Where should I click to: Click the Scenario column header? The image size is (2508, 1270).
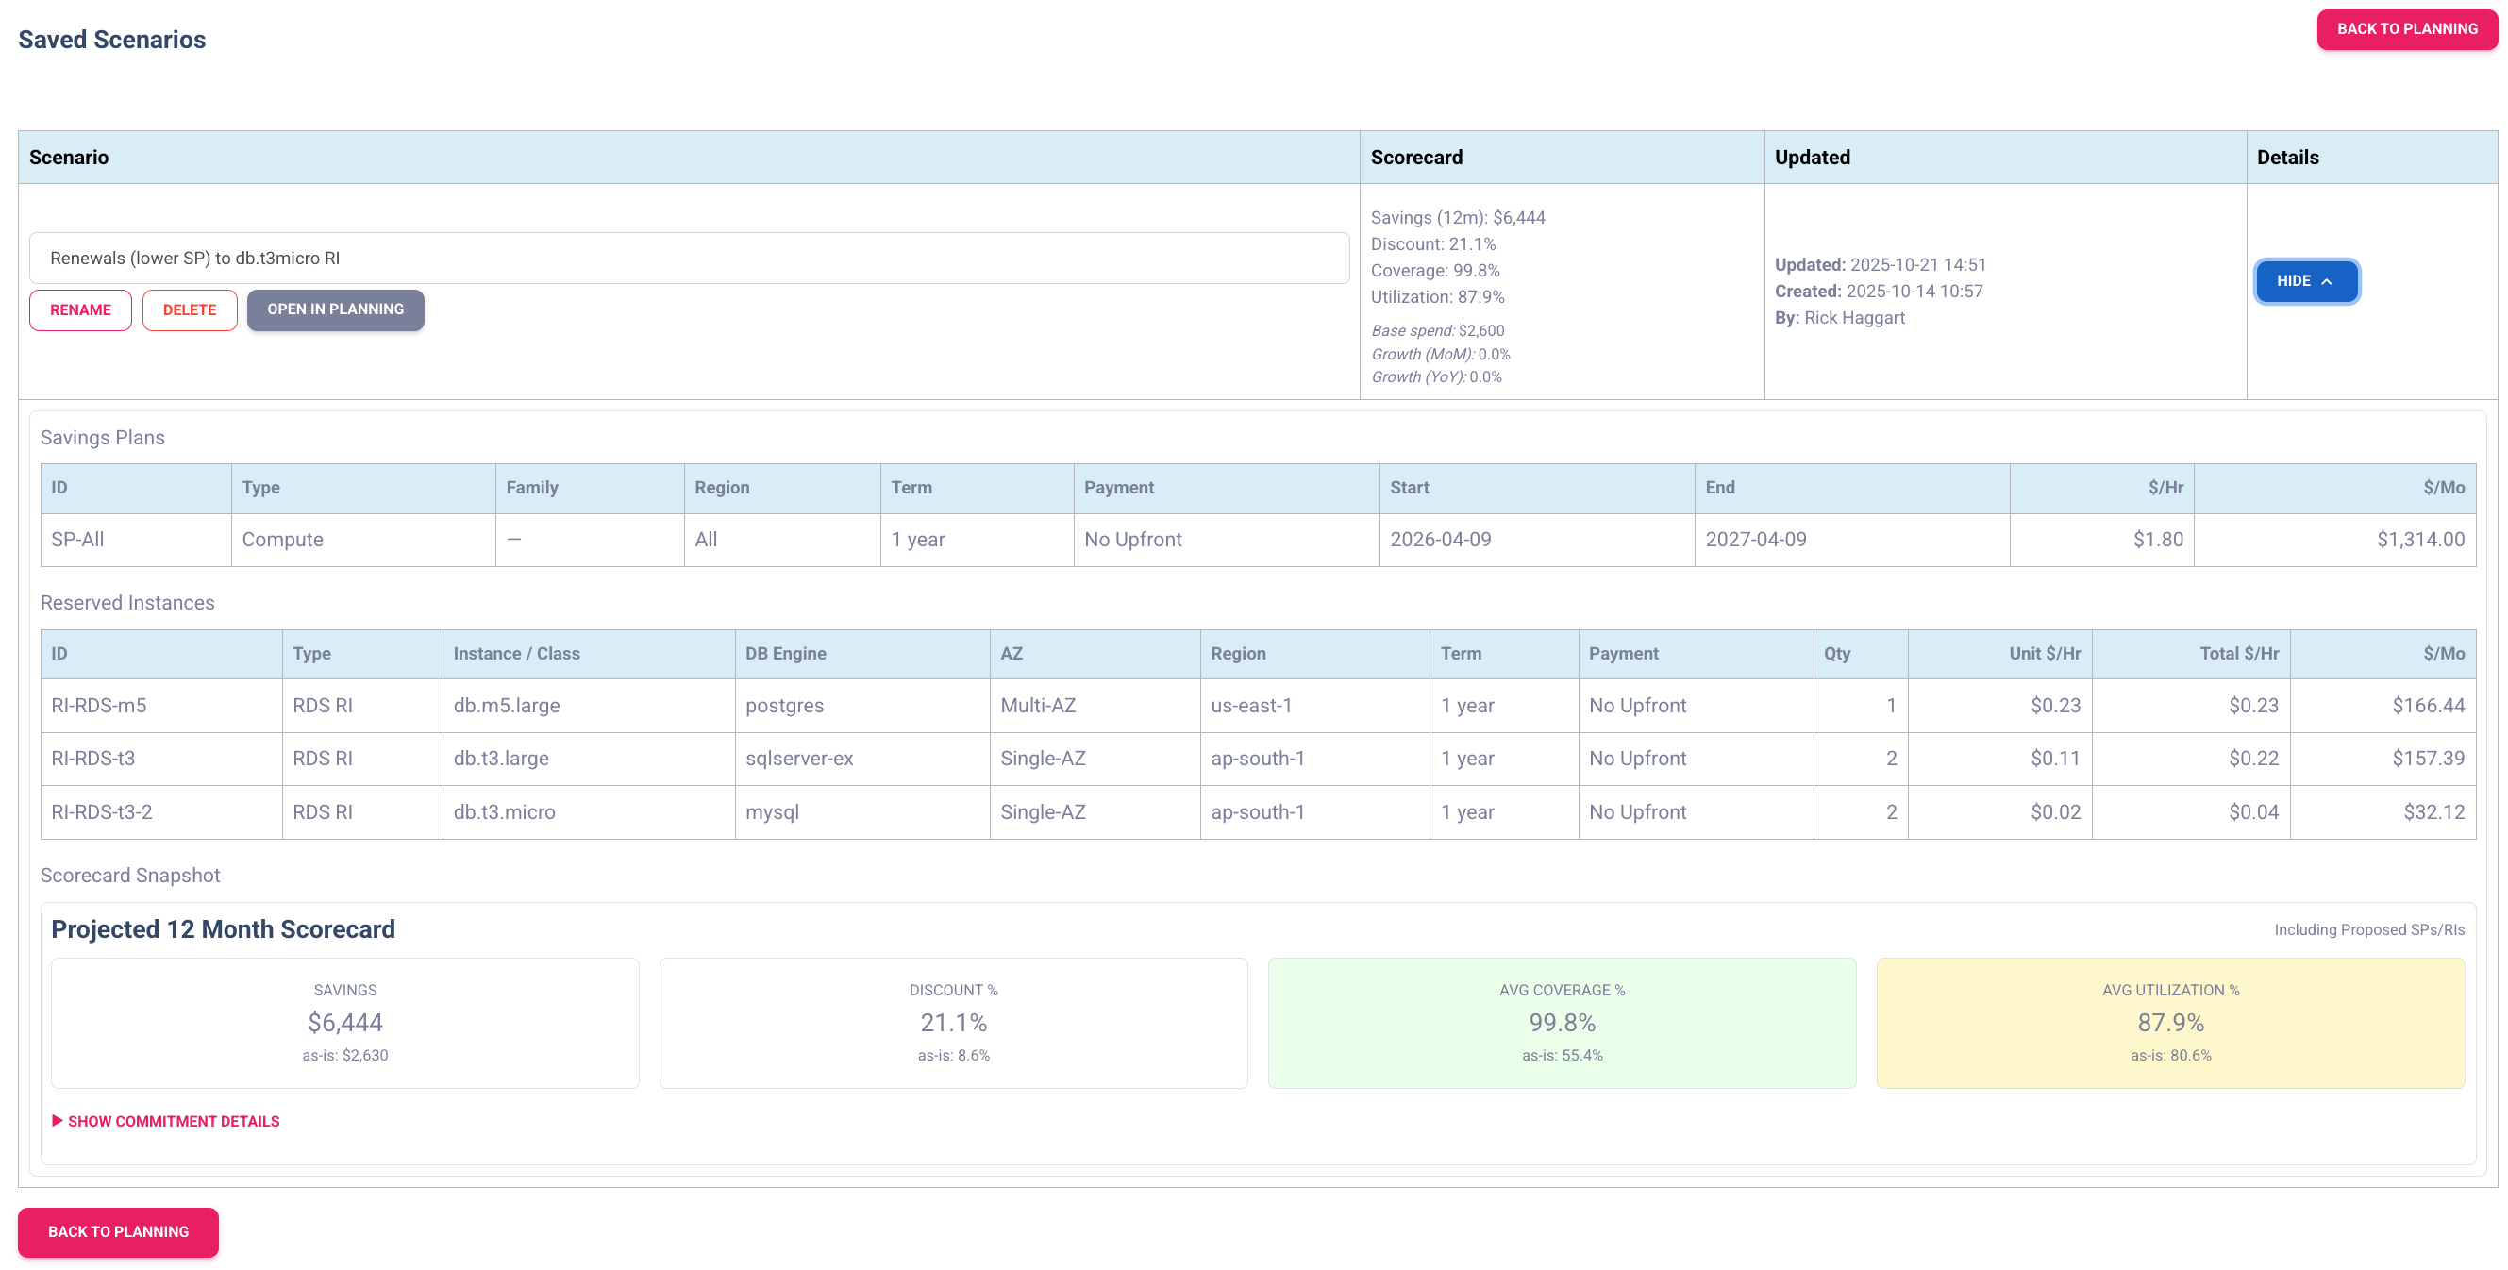pyautogui.click(x=68, y=158)
